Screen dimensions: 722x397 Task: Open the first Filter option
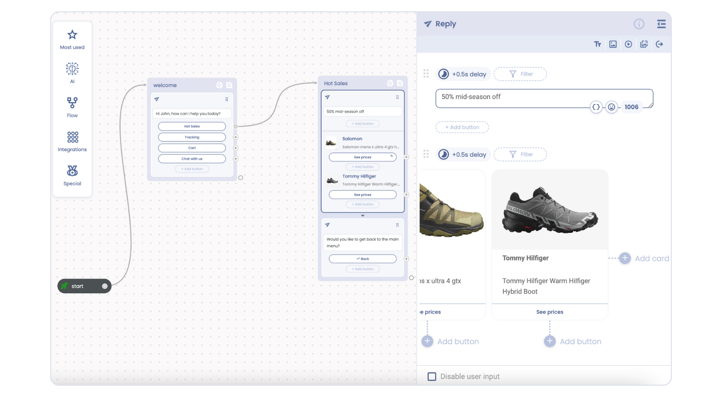point(520,74)
